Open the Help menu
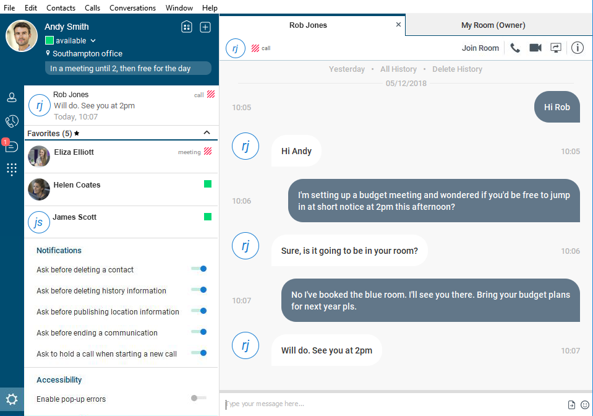Image resolution: width=593 pixels, height=416 pixels. [x=210, y=7]
